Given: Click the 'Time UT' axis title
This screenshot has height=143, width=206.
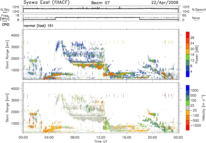Looking at the screenshot, I should [101, 141].
